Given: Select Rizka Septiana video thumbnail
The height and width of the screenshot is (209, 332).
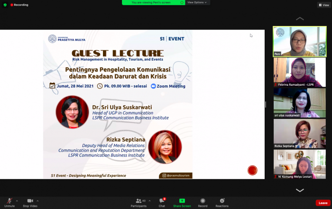Looking at the screenshot, I should click(x=300, y=134).
